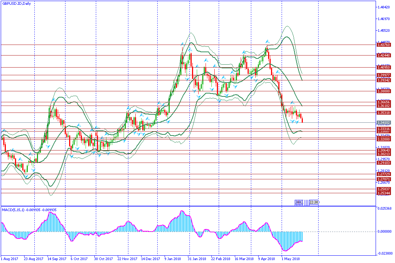Image resolution: width=395 pixels, height=263 pixels.
Task: Select the last red candlestick on the chart
Action: coord(302,119)
